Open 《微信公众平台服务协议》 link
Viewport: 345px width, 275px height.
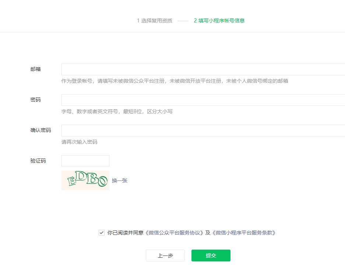pyautogui.click(x=174, y=233)
